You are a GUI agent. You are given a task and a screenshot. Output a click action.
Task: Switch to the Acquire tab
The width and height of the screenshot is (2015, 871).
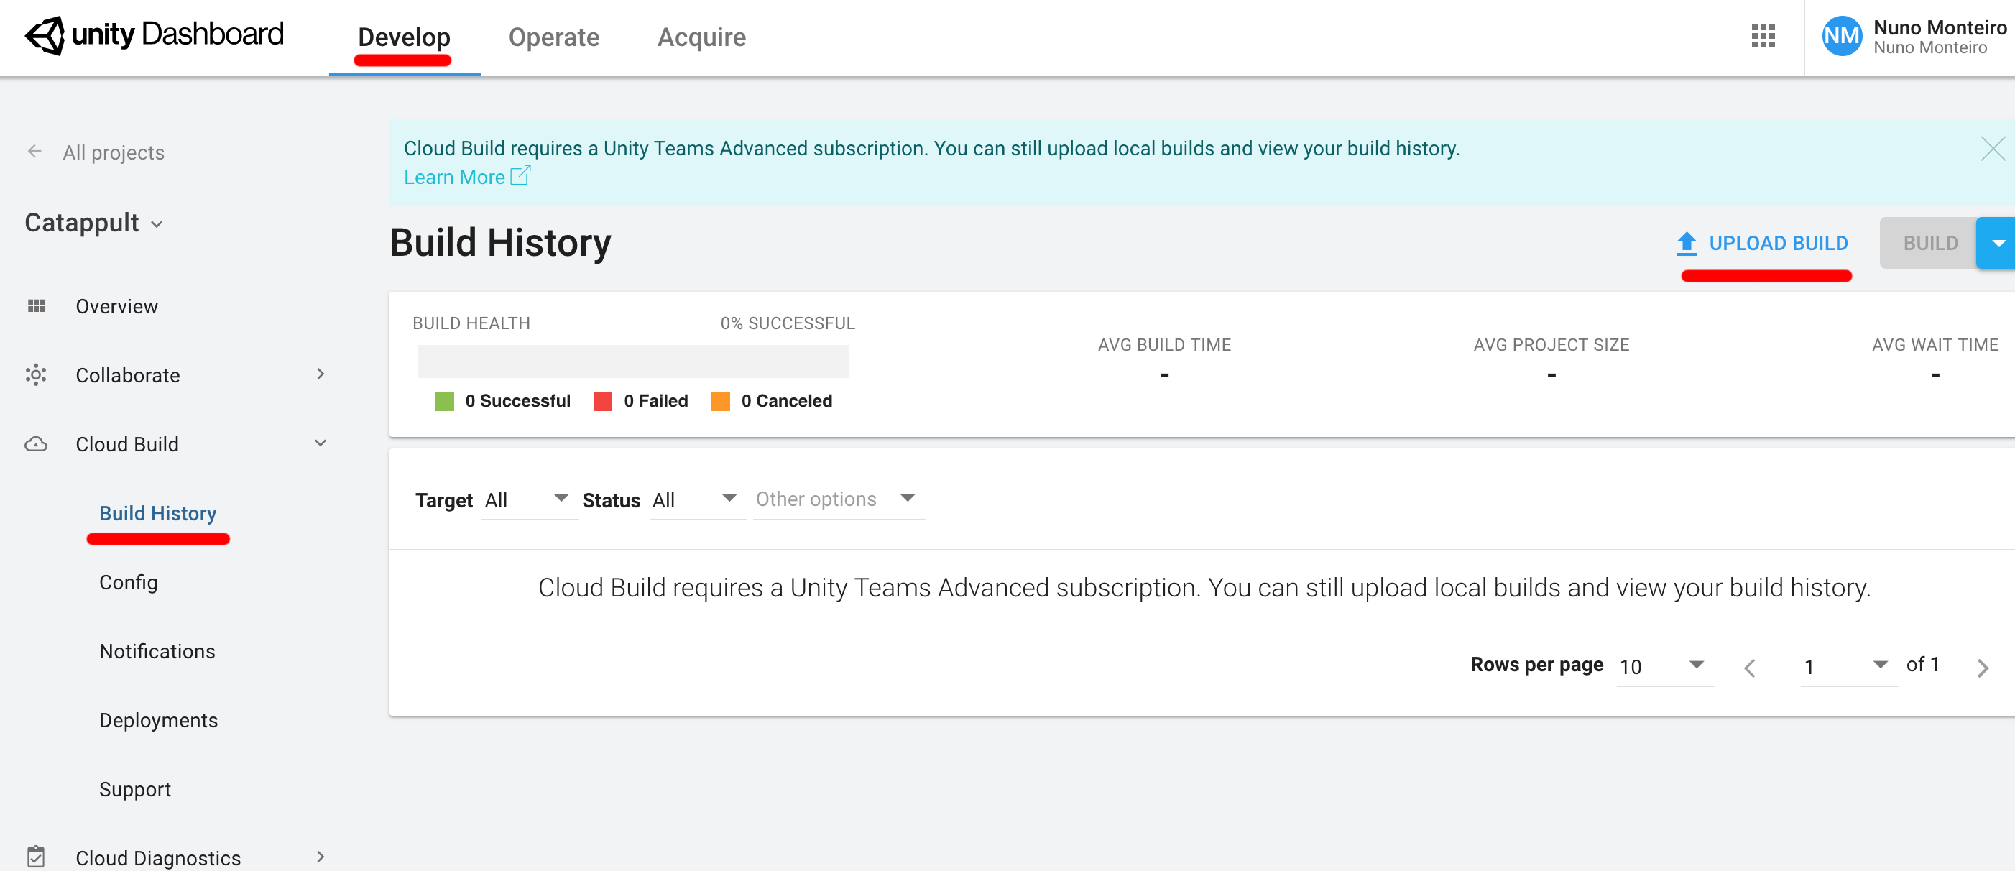point(701,37)
